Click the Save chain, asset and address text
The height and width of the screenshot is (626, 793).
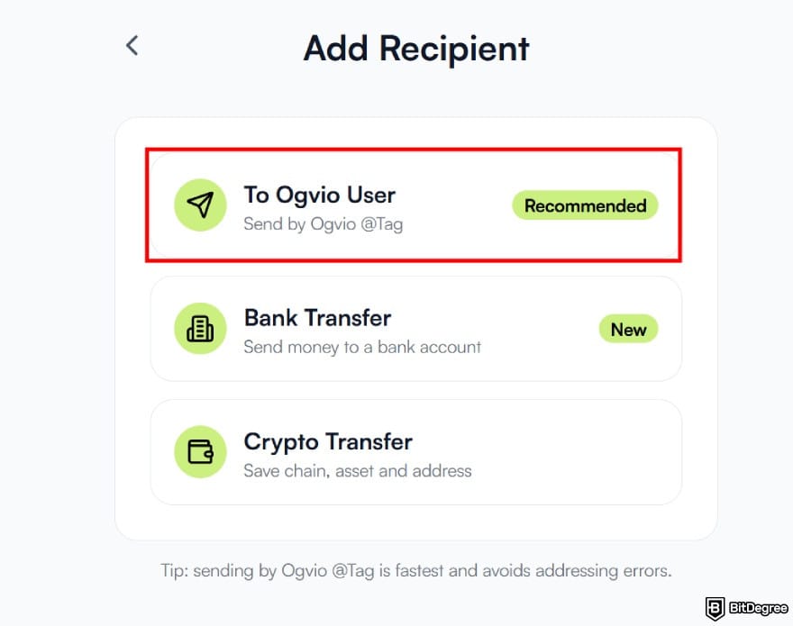[x=356, y=471]
